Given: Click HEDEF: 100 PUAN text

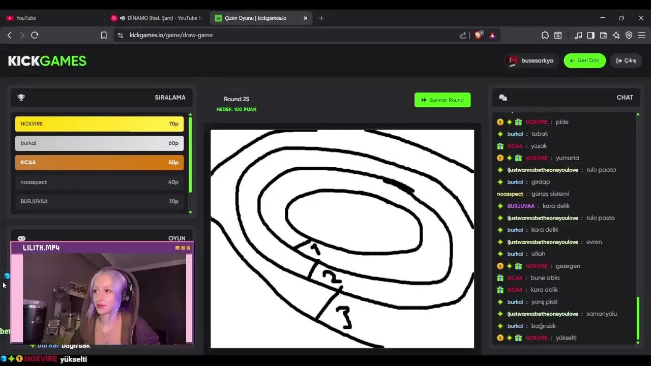Looking at the screenshot, I should click(x=236, y=109).
